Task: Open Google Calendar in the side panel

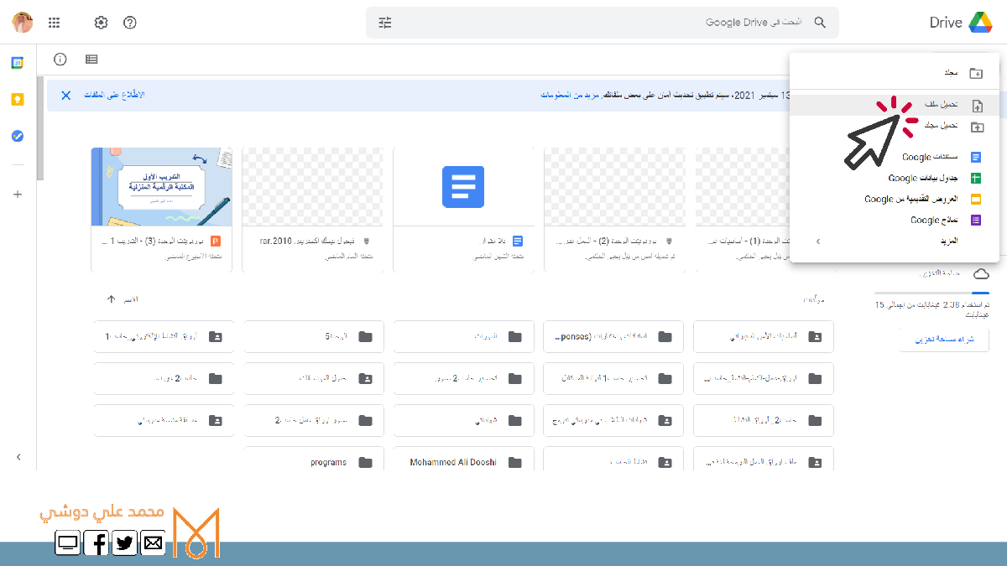Action: pos(18,63)
